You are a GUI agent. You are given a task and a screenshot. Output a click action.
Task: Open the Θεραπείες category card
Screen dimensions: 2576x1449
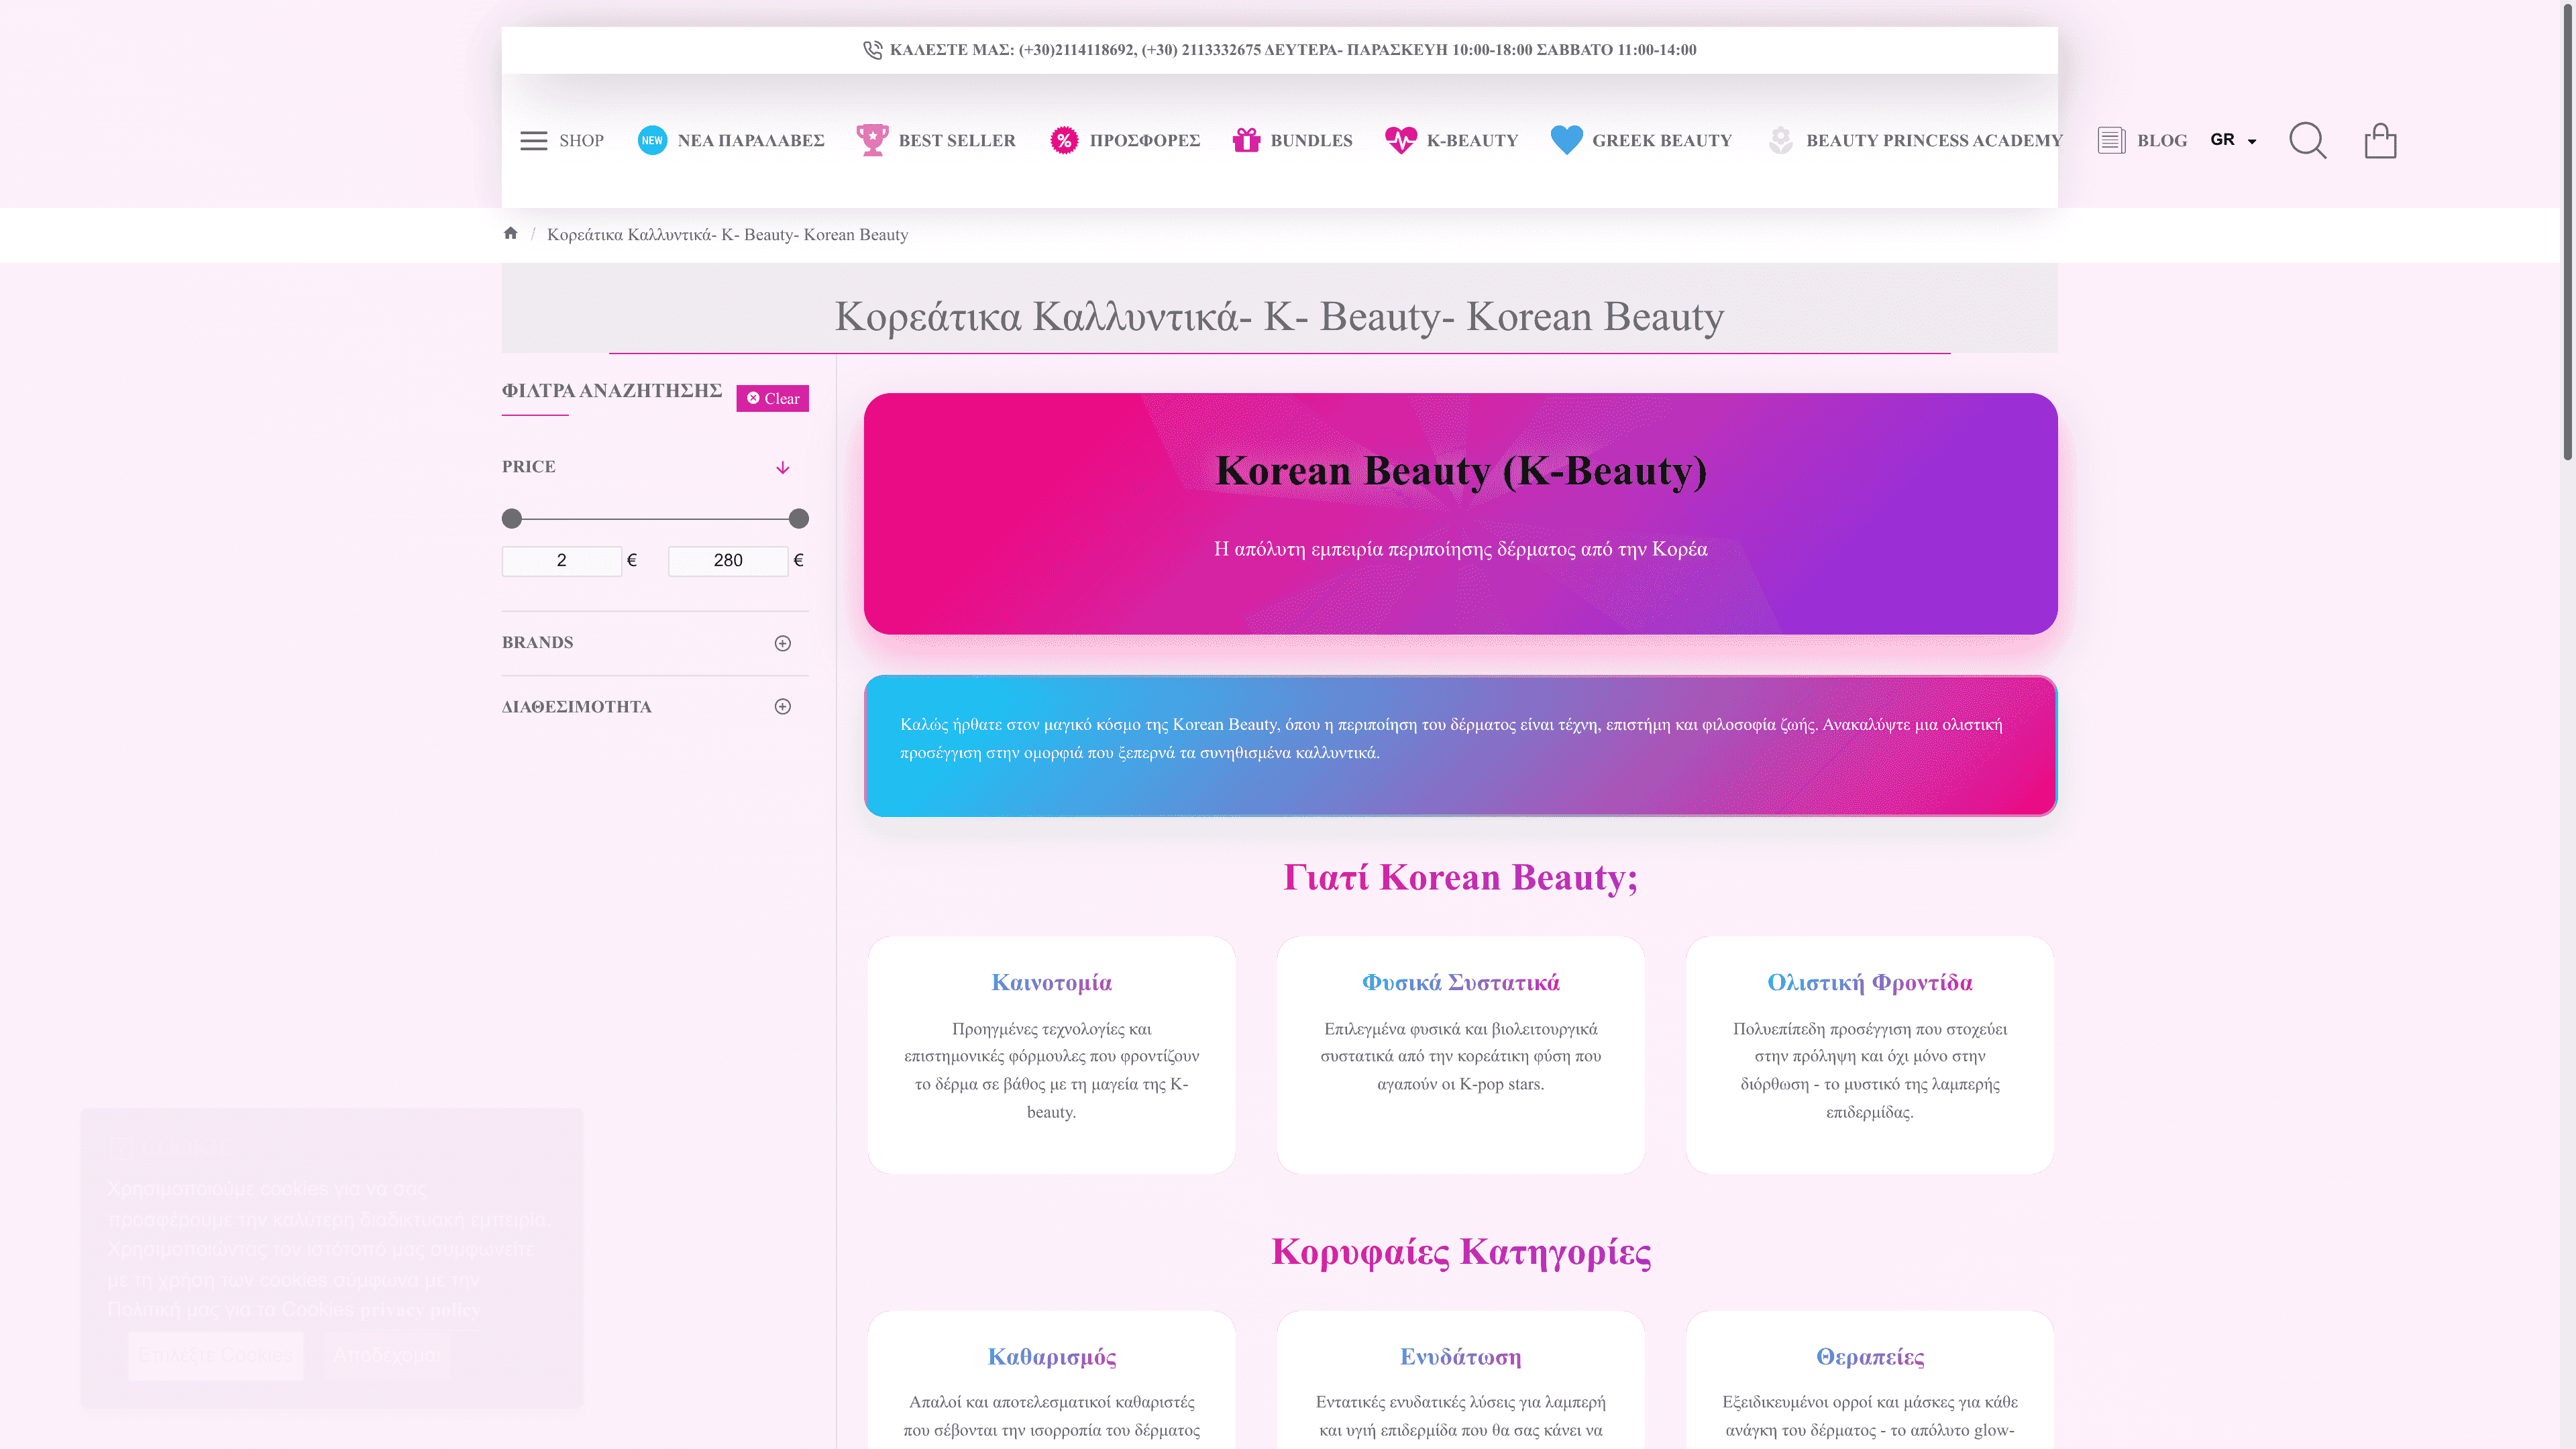click(1869, 1380)
